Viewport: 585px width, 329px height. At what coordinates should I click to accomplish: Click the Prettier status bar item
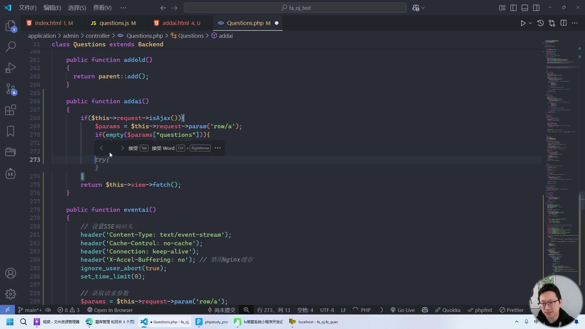click(x=512, y=310)
